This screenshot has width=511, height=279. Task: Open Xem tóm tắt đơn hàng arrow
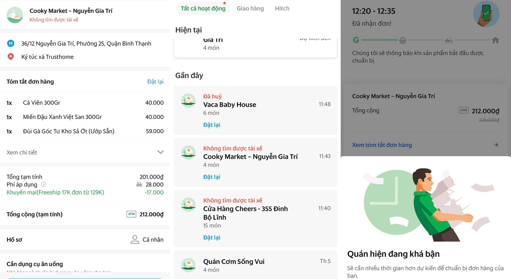point(496,145)
